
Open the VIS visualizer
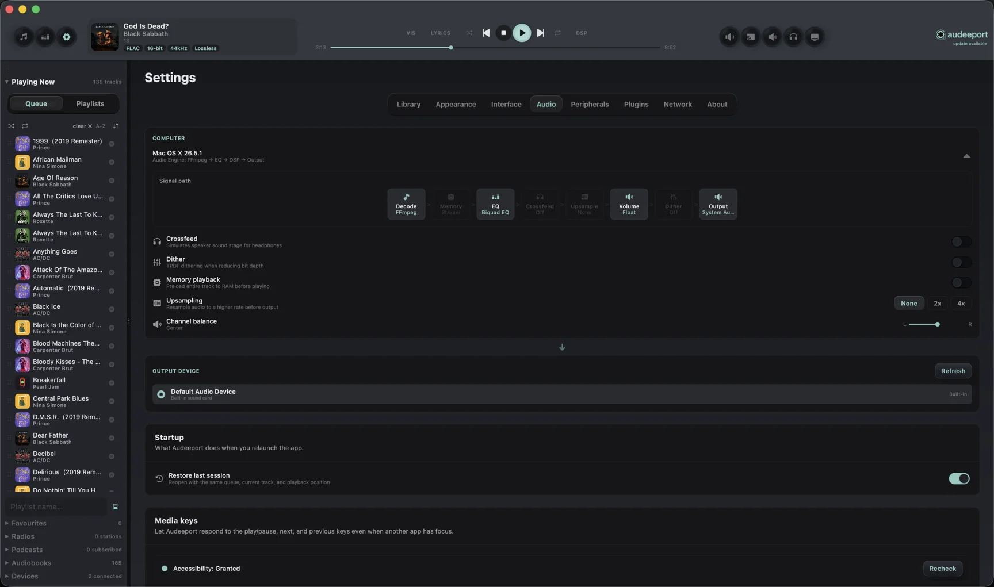click(x=411, y=33)
